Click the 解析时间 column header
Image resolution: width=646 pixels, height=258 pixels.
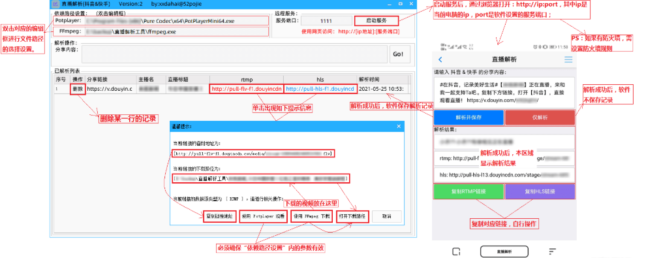point(382,79)
